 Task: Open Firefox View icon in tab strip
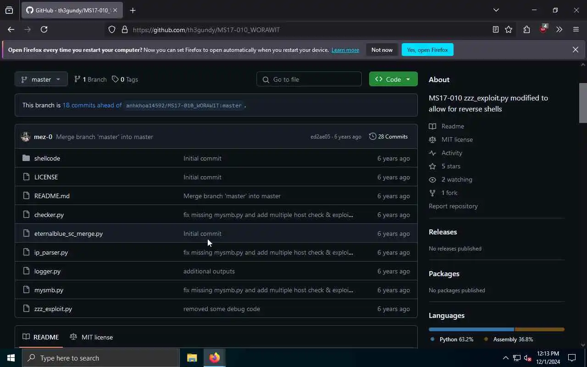(x=9, y=10)
